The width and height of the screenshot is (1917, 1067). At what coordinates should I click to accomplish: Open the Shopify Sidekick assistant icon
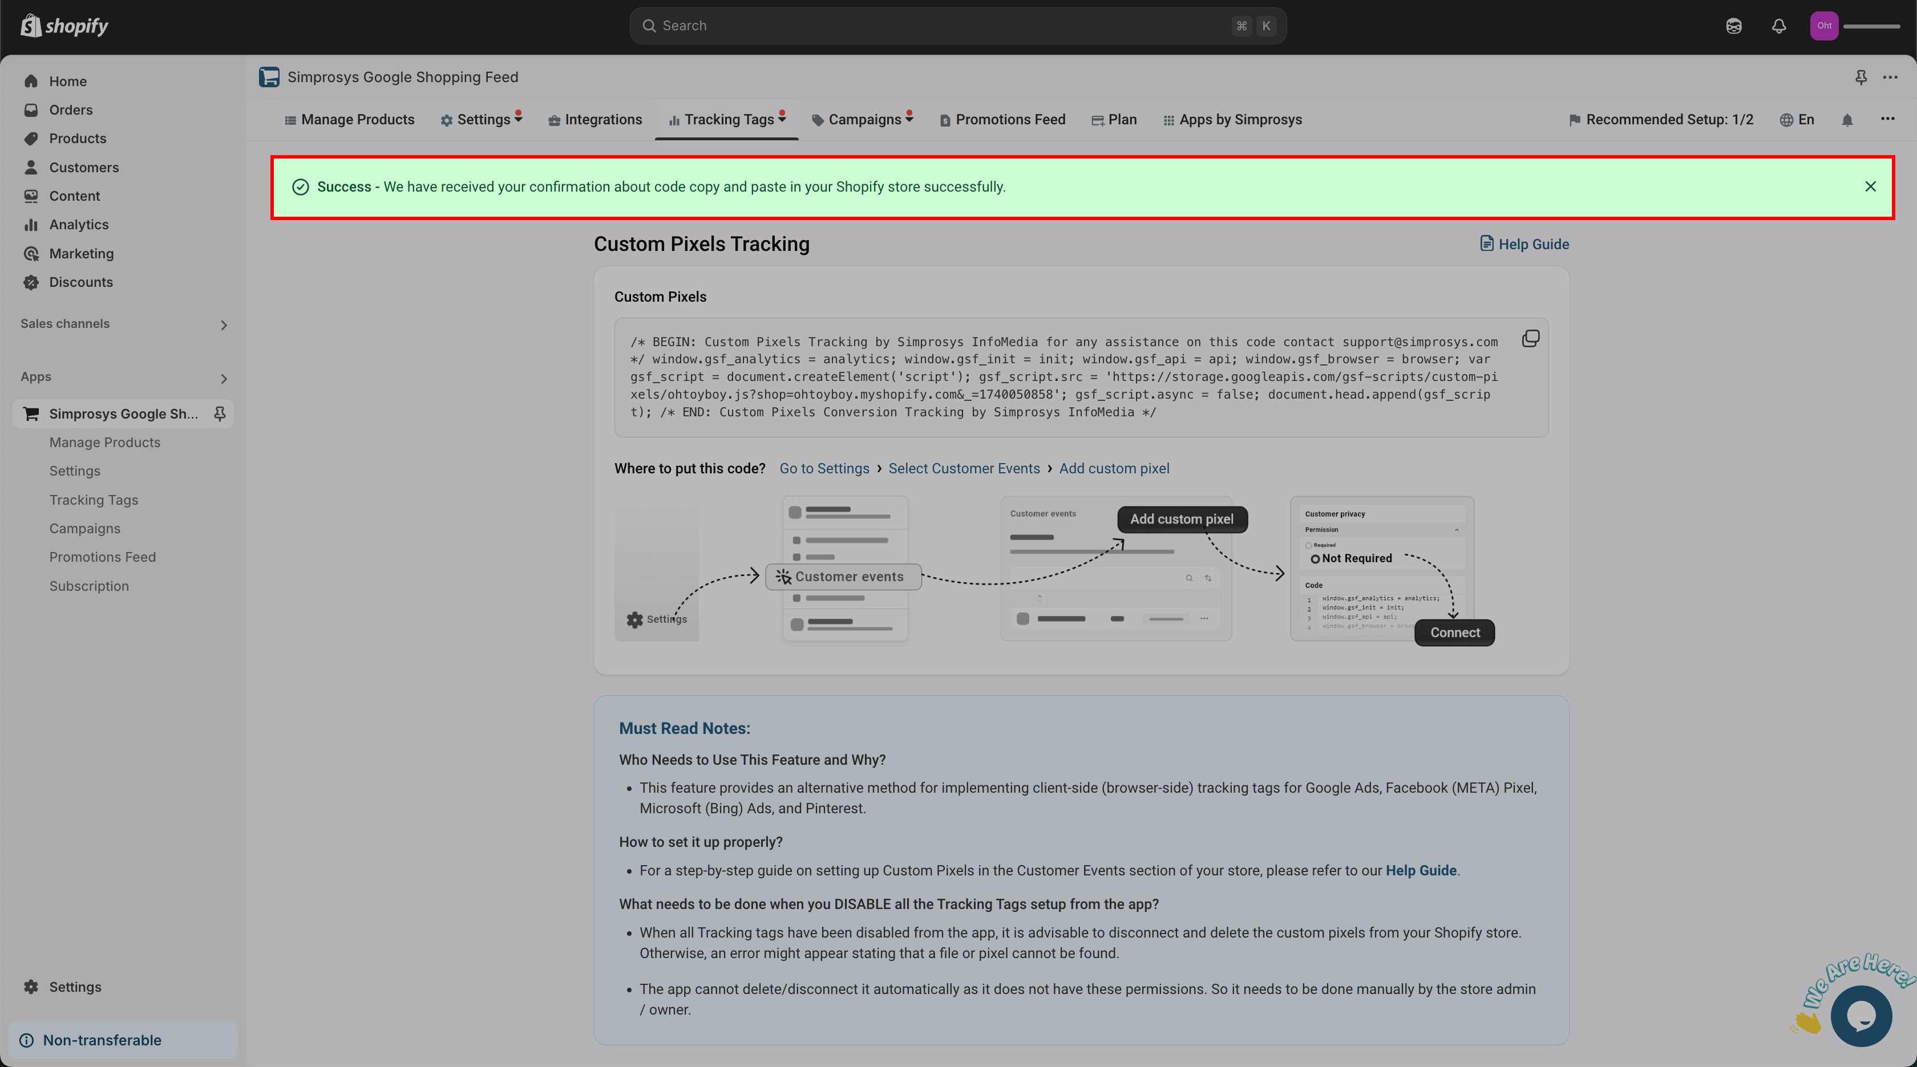(1733, 26)
